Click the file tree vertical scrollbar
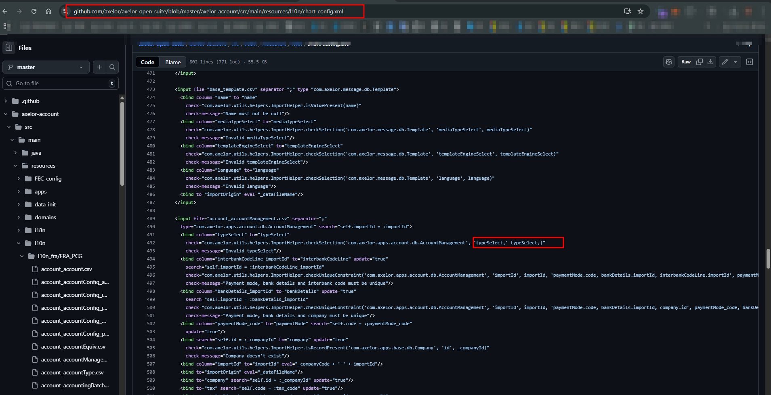 tap(122, 143)
